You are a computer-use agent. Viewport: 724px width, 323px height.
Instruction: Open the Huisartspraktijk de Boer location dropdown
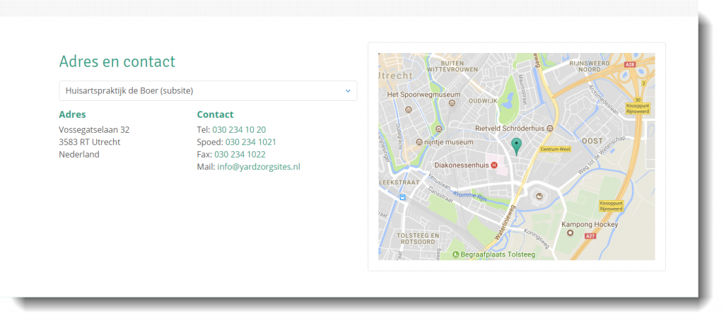(208, 91)
